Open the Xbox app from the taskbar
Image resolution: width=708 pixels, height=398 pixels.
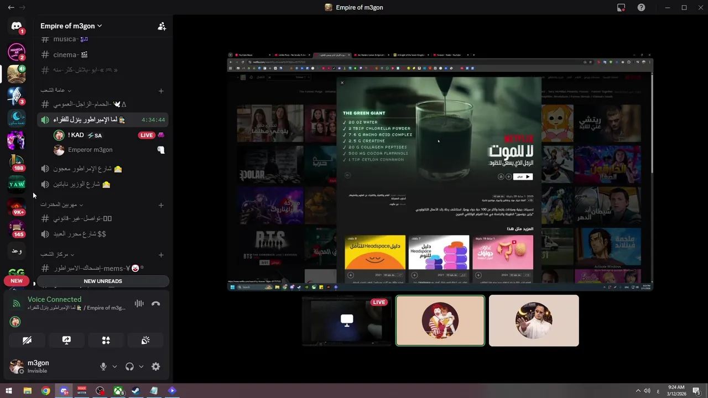pyautogui.click(x=118, y=391)
